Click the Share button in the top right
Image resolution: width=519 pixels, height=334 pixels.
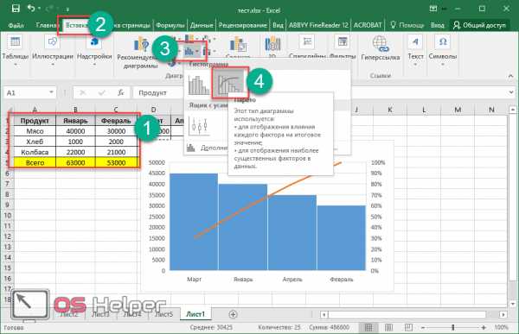(479, 25)
